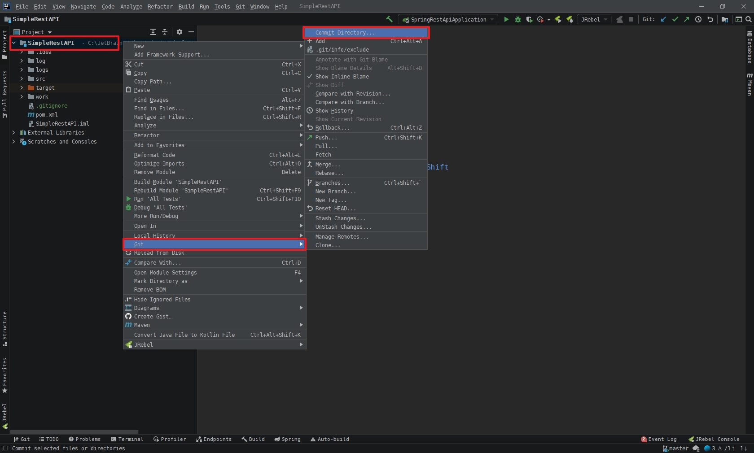The image size is (754, 453).
Task: Open the Navigate menu in menu bar
Action: click(83, 6)
